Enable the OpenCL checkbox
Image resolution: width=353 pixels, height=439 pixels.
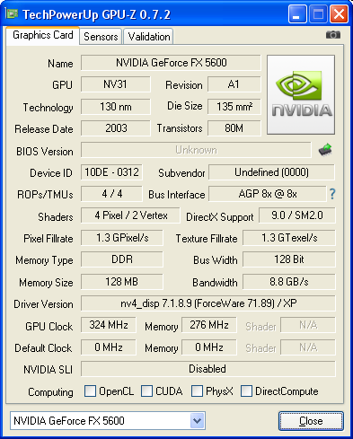[90, 391]
